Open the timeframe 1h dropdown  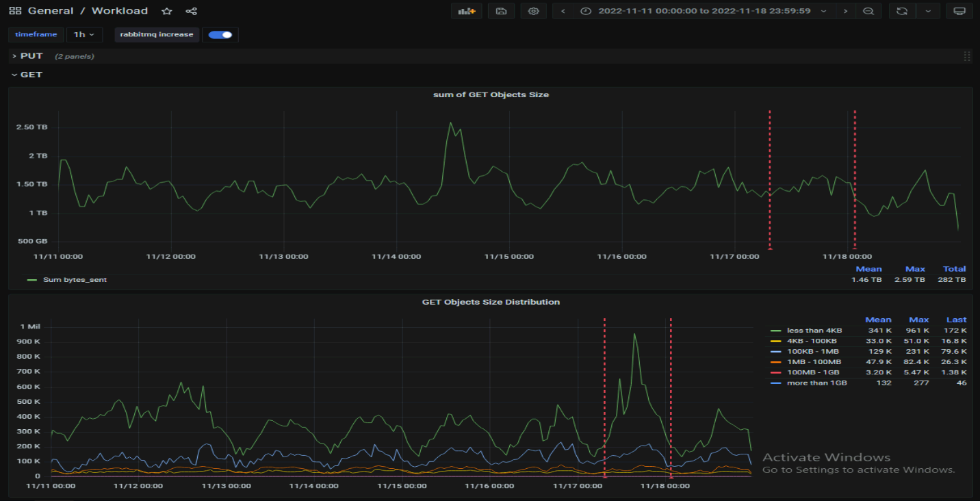point(85,34)
